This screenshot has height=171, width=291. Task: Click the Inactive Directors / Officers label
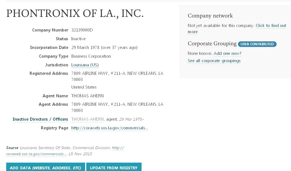click(40, 119)
